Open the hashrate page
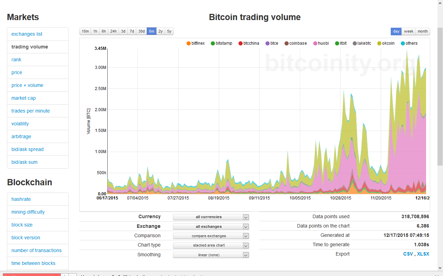The width and height of the screenshot is (443, 276). click(x=21, y=199)
